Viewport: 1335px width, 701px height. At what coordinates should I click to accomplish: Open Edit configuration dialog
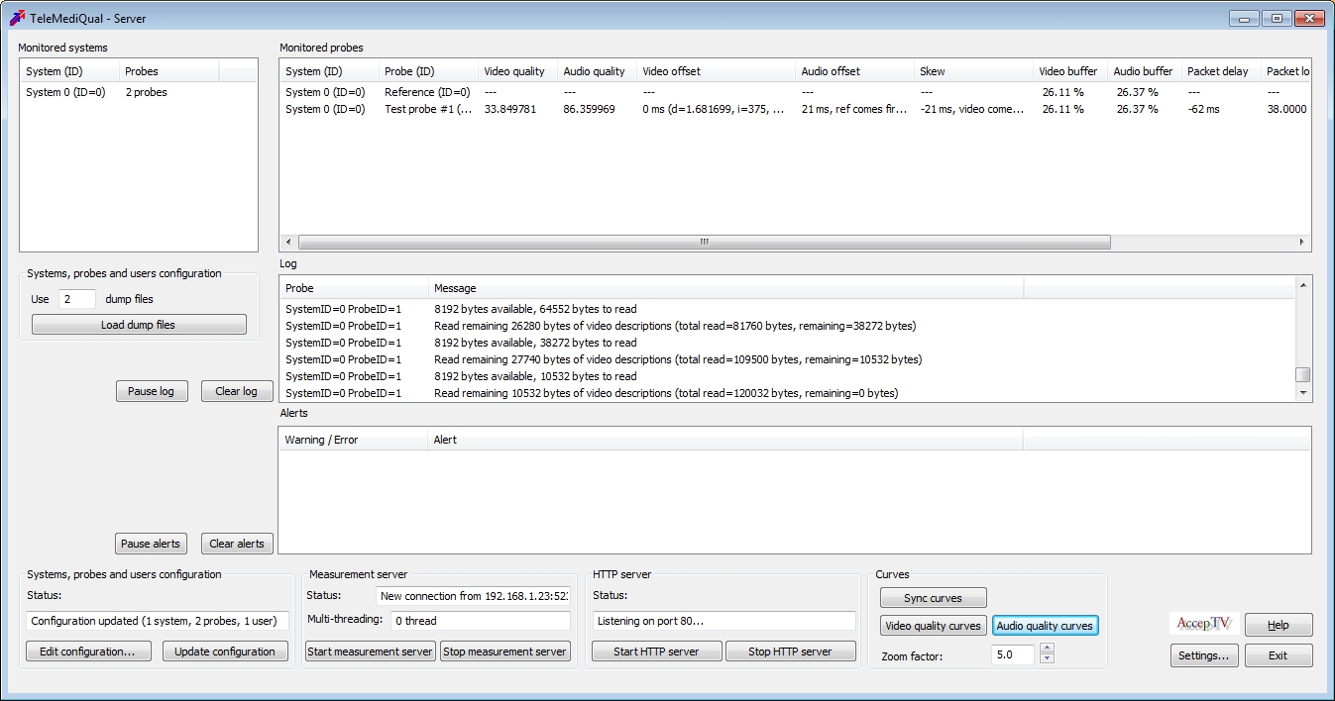pos(87,651)
